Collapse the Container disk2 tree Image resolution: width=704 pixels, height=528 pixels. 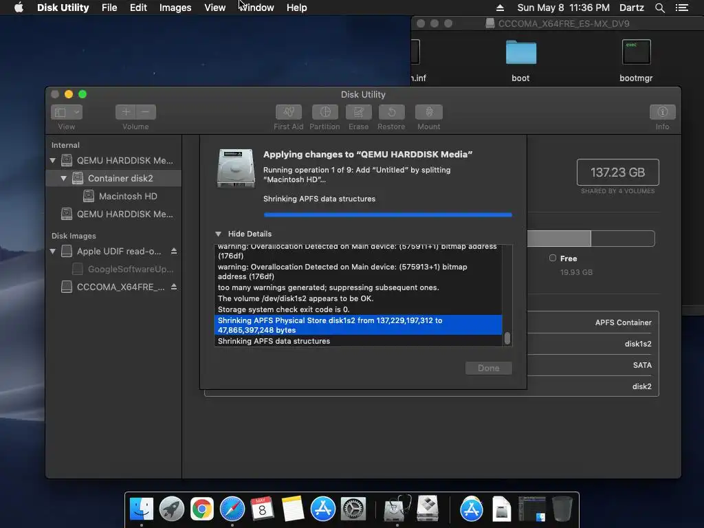tap(63, 178)
